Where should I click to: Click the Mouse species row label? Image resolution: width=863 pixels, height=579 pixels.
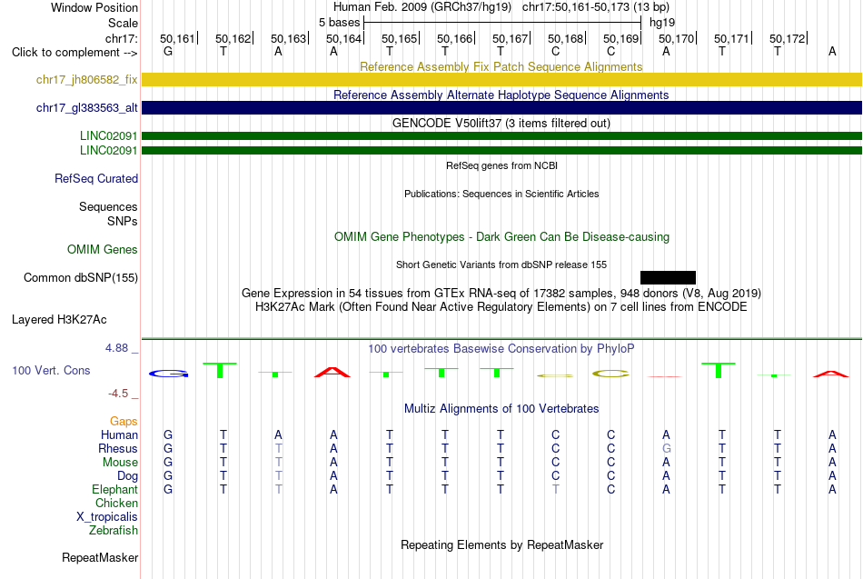pos(120,463)
